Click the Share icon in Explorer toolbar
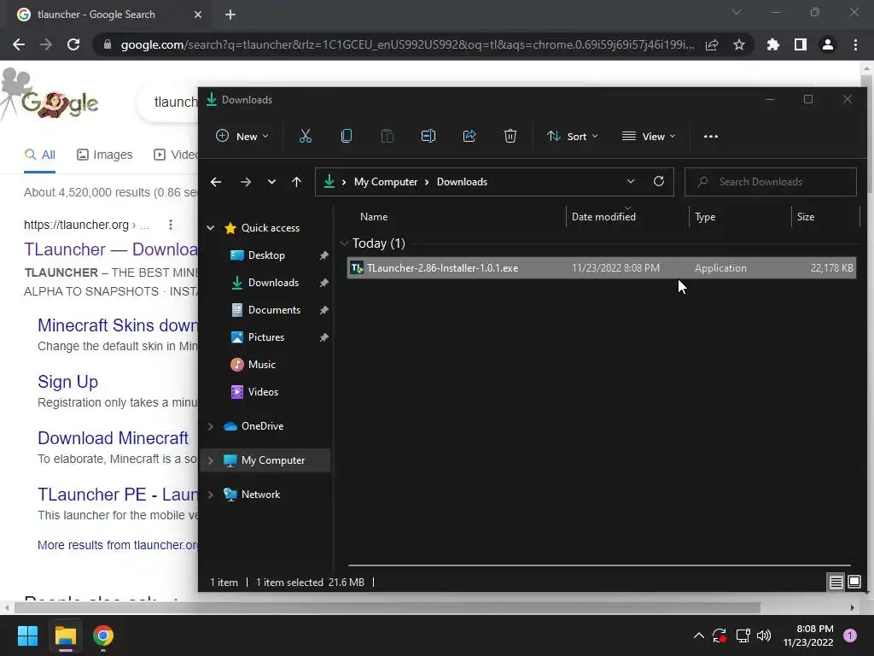 pos(469,136)
